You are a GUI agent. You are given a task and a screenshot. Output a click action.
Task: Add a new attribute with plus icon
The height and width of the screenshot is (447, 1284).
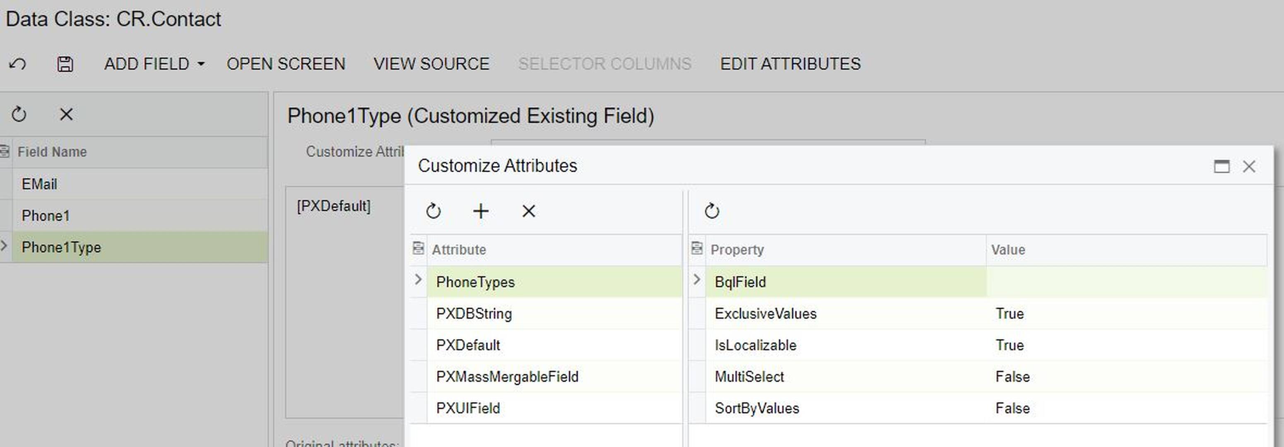tap(480, 211)
